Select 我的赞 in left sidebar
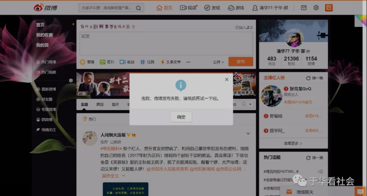The width and height of the screenshot is (367, 196). tap(42, 45)
